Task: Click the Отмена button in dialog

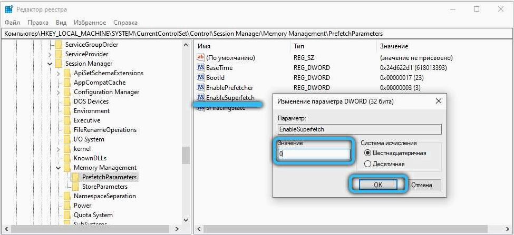Action: coord(422,185)
